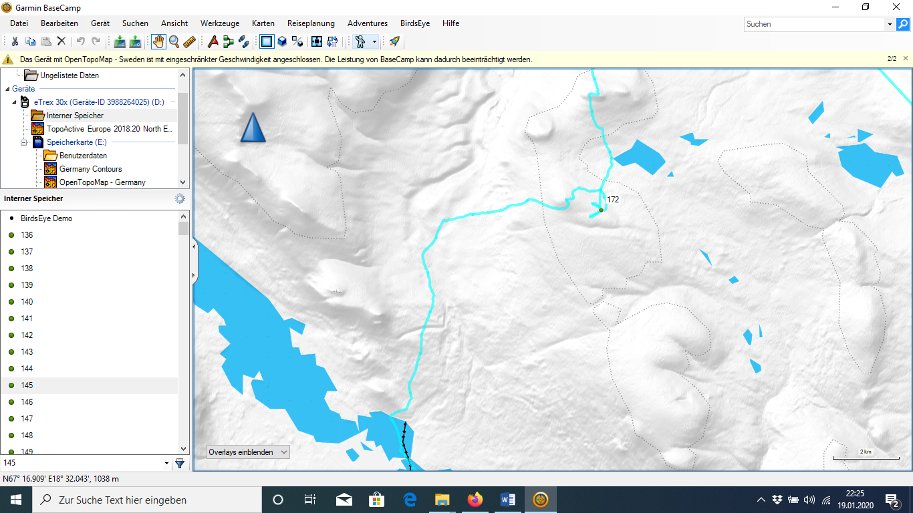Click into the Suchen search field
Screen dimensions: 913x513
pyautogui.click(x=814, y=24)
